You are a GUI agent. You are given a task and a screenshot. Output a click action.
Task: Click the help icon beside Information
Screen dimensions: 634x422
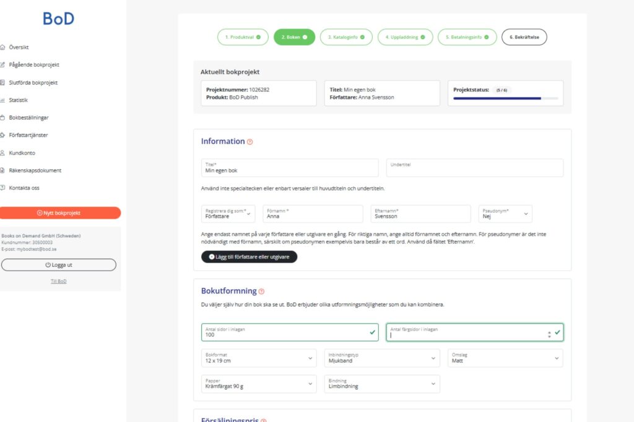tap(250, 141)
